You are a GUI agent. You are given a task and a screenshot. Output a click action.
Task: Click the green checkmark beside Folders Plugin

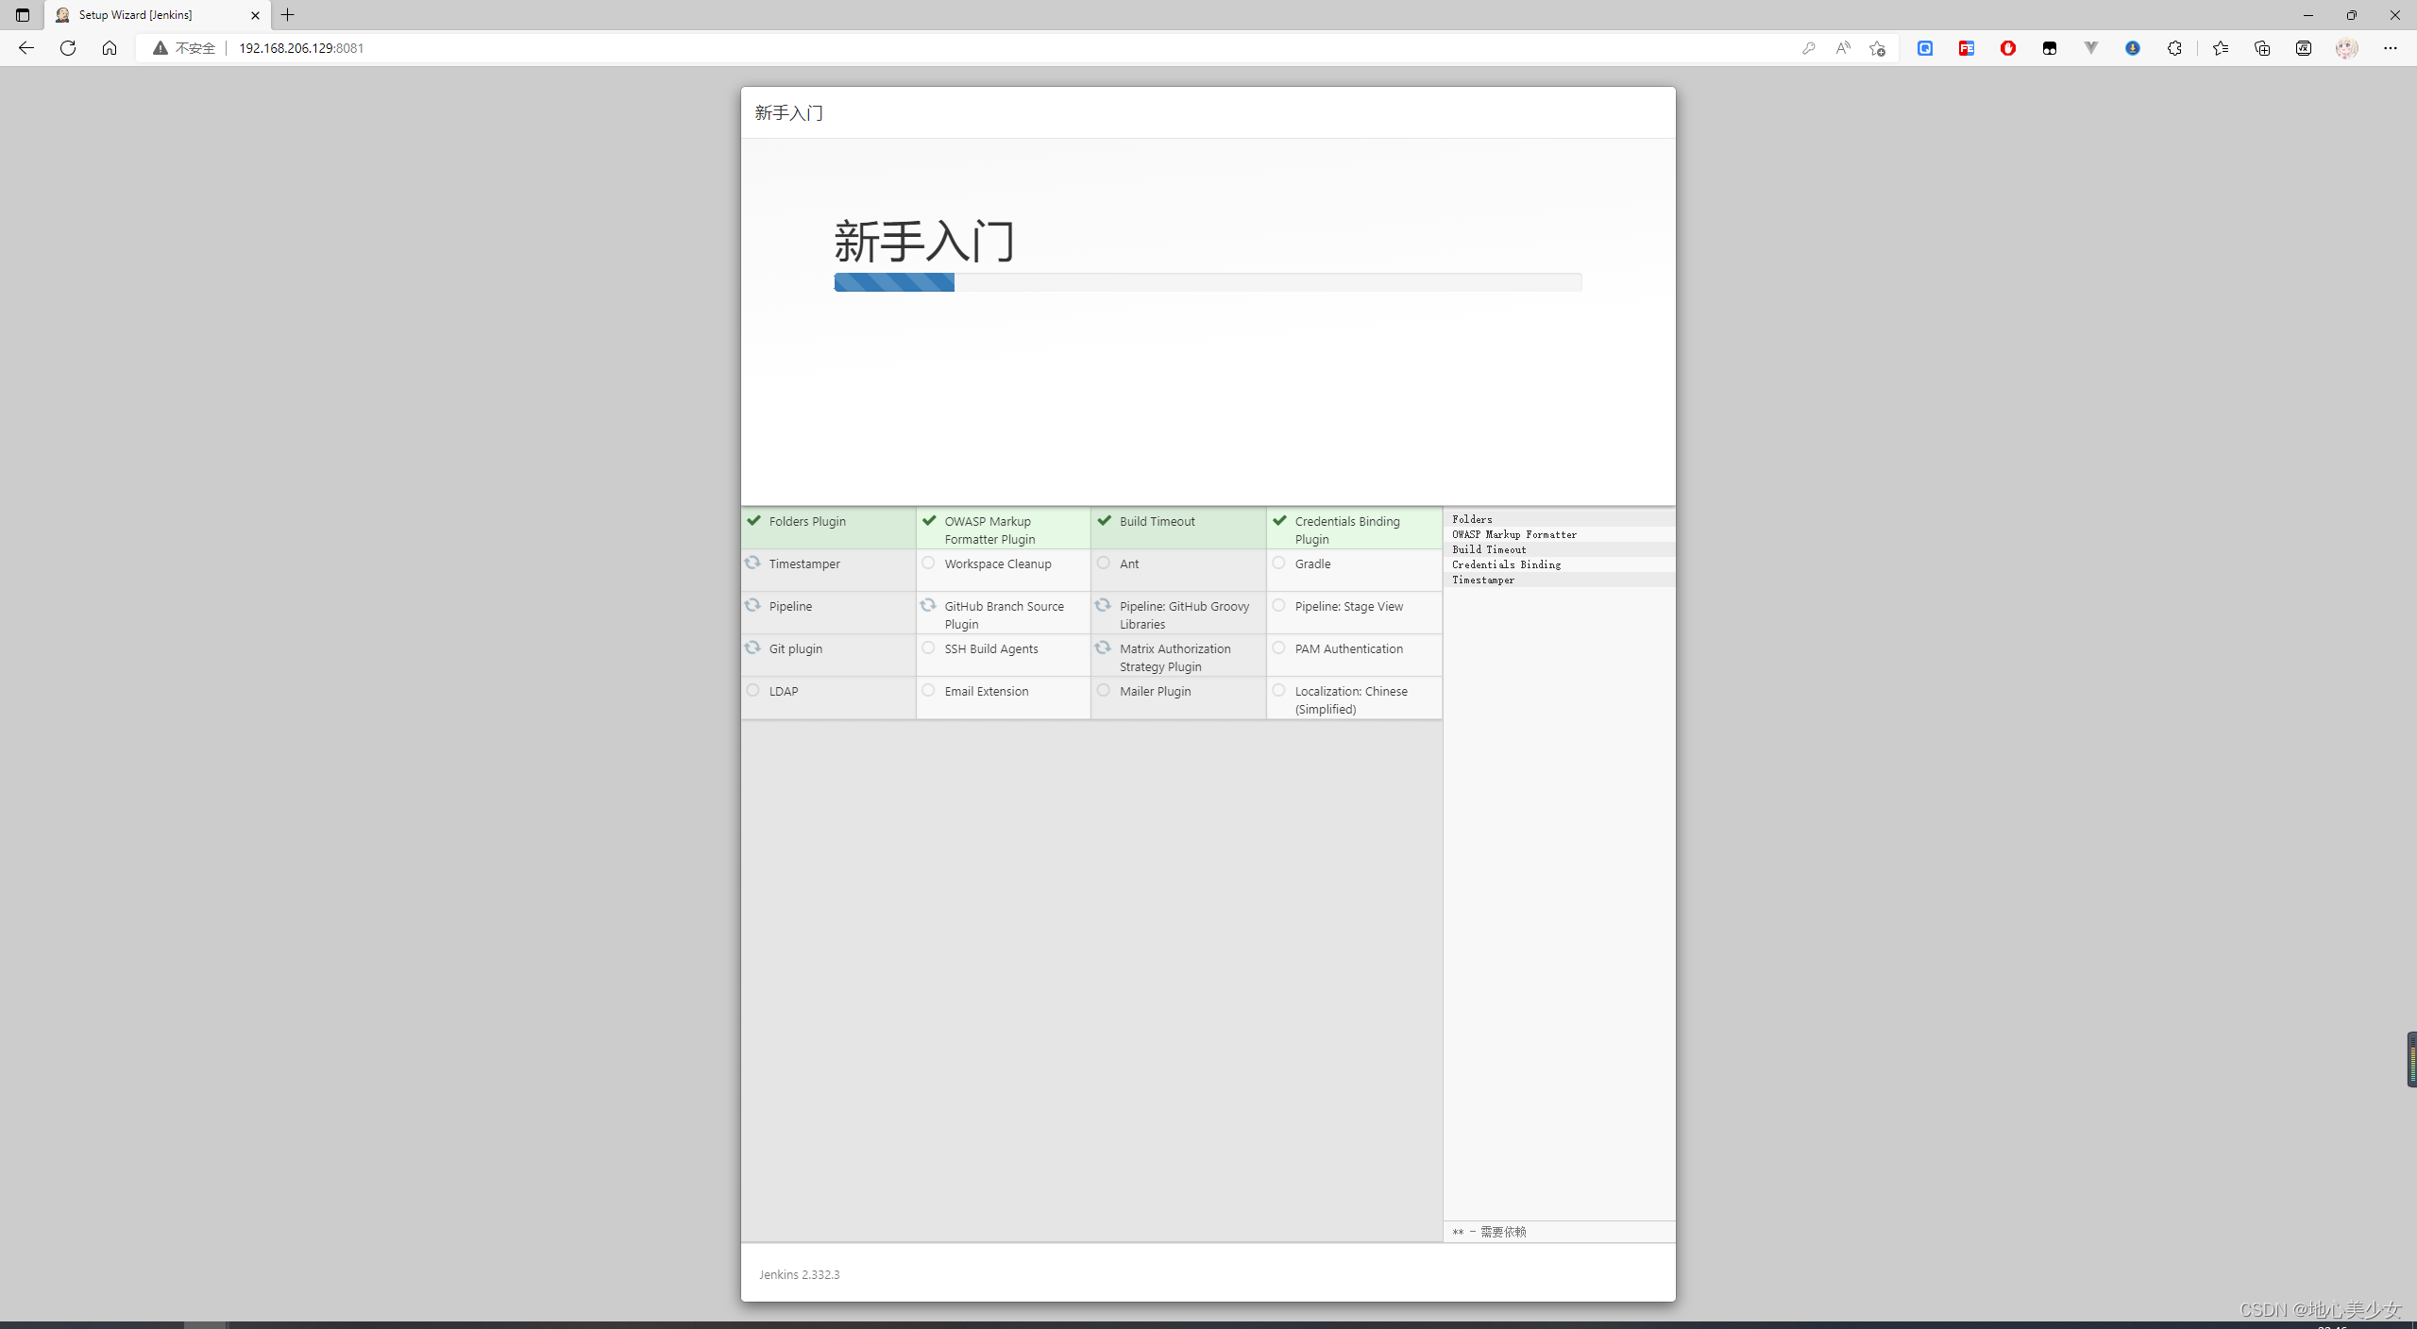753,520
